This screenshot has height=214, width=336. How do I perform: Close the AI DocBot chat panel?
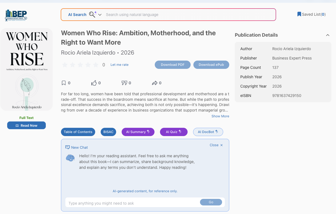[216, 145]
